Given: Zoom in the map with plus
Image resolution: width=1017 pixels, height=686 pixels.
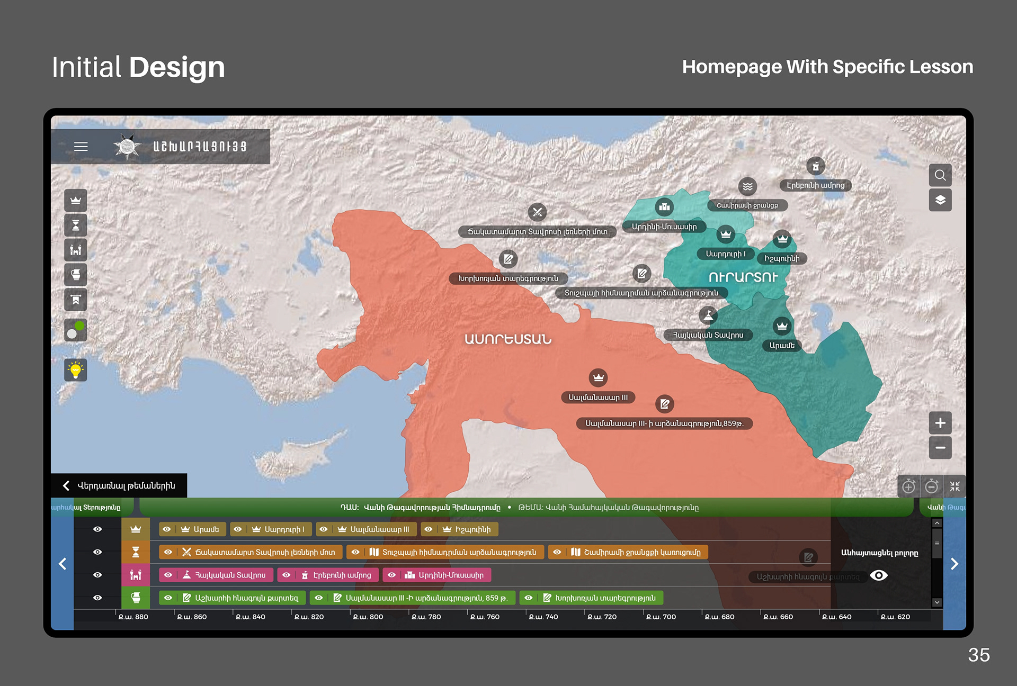Looking at the screenshot, I should pos(940,423).
